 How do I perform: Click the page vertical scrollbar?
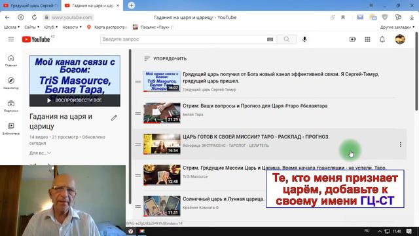417,71
